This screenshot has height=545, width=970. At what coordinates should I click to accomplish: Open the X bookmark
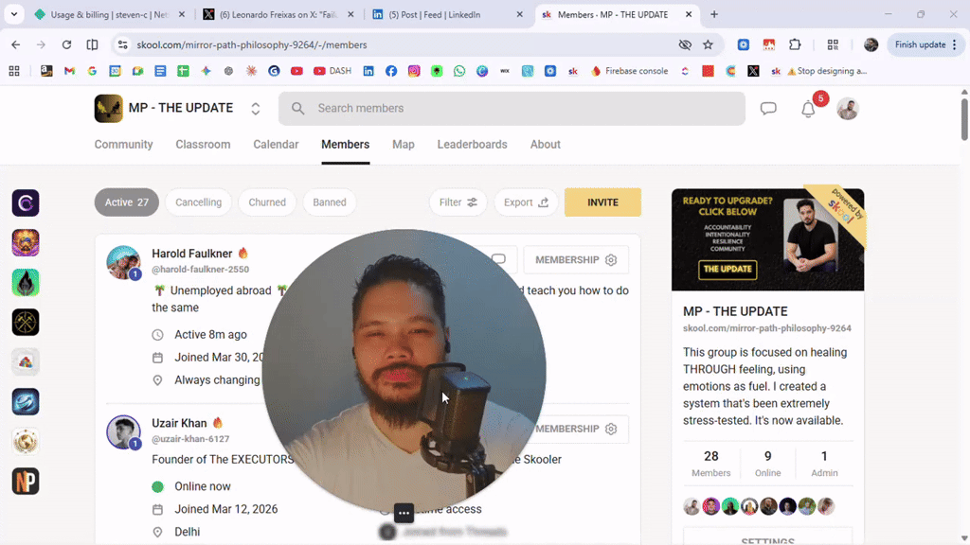[753, 71]
